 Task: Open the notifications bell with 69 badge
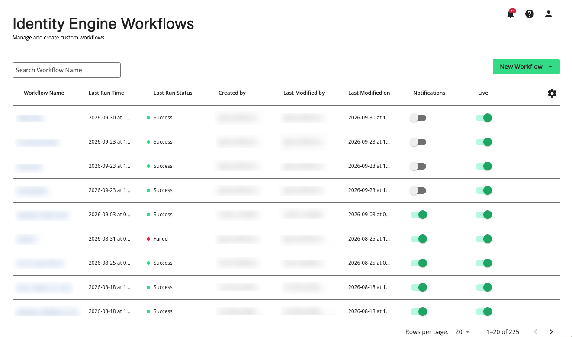pos(511,14)
